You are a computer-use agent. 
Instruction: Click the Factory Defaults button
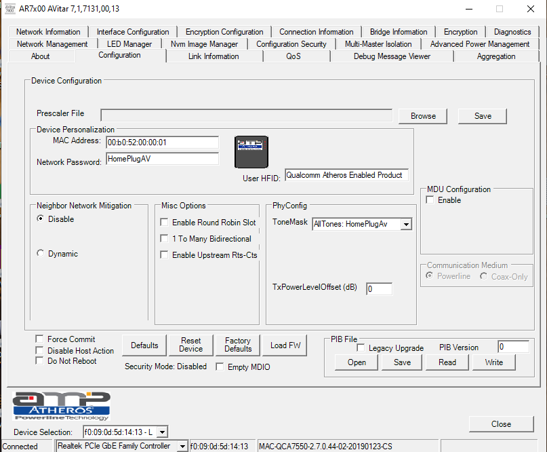point(238,345)
